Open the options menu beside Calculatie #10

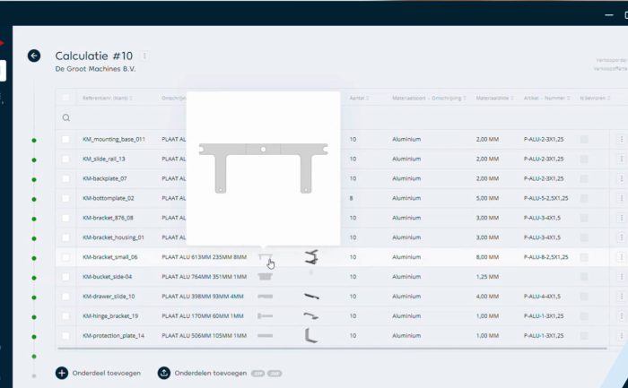tap(144, 56)
